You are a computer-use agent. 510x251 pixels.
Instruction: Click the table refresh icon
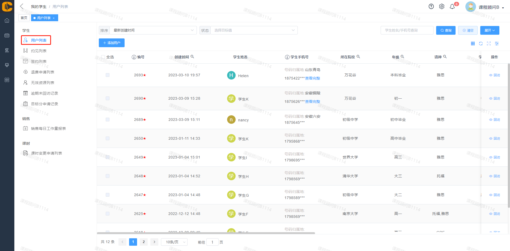coord(481,43)
